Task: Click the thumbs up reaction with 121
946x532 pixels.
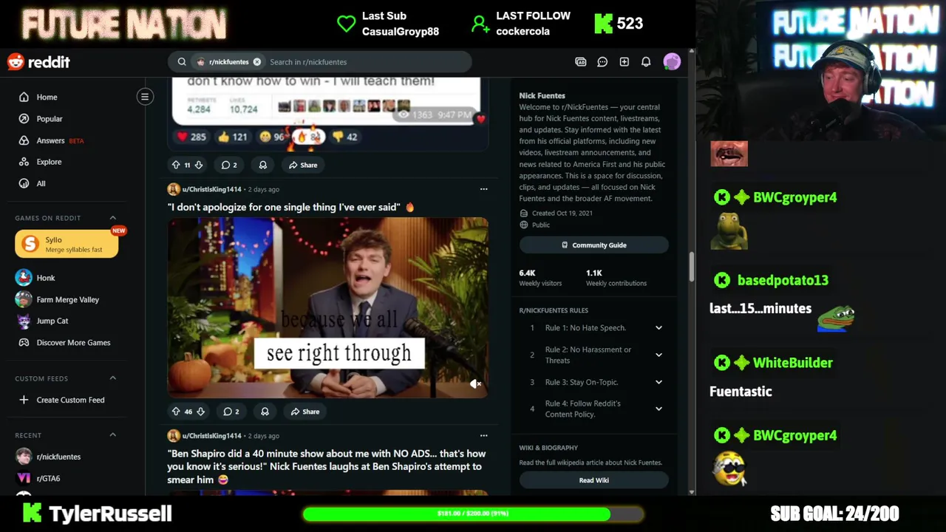Action: 232,137
